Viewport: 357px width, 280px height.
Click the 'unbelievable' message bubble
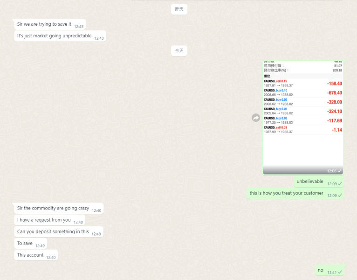[x=318, y=182]
